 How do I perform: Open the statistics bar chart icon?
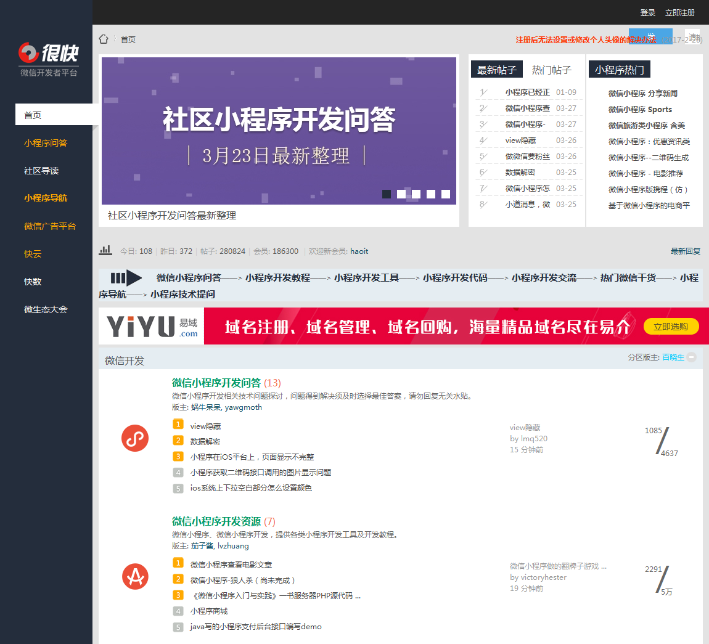pyautogui.click(x=105, y=250)
